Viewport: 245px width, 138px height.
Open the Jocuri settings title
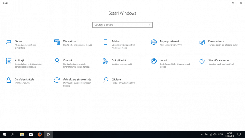[x=163, y=60]
